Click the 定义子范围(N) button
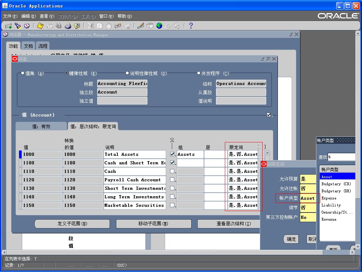Image resolution: width=362 pixels, height=272 pixels. [72, 224]
